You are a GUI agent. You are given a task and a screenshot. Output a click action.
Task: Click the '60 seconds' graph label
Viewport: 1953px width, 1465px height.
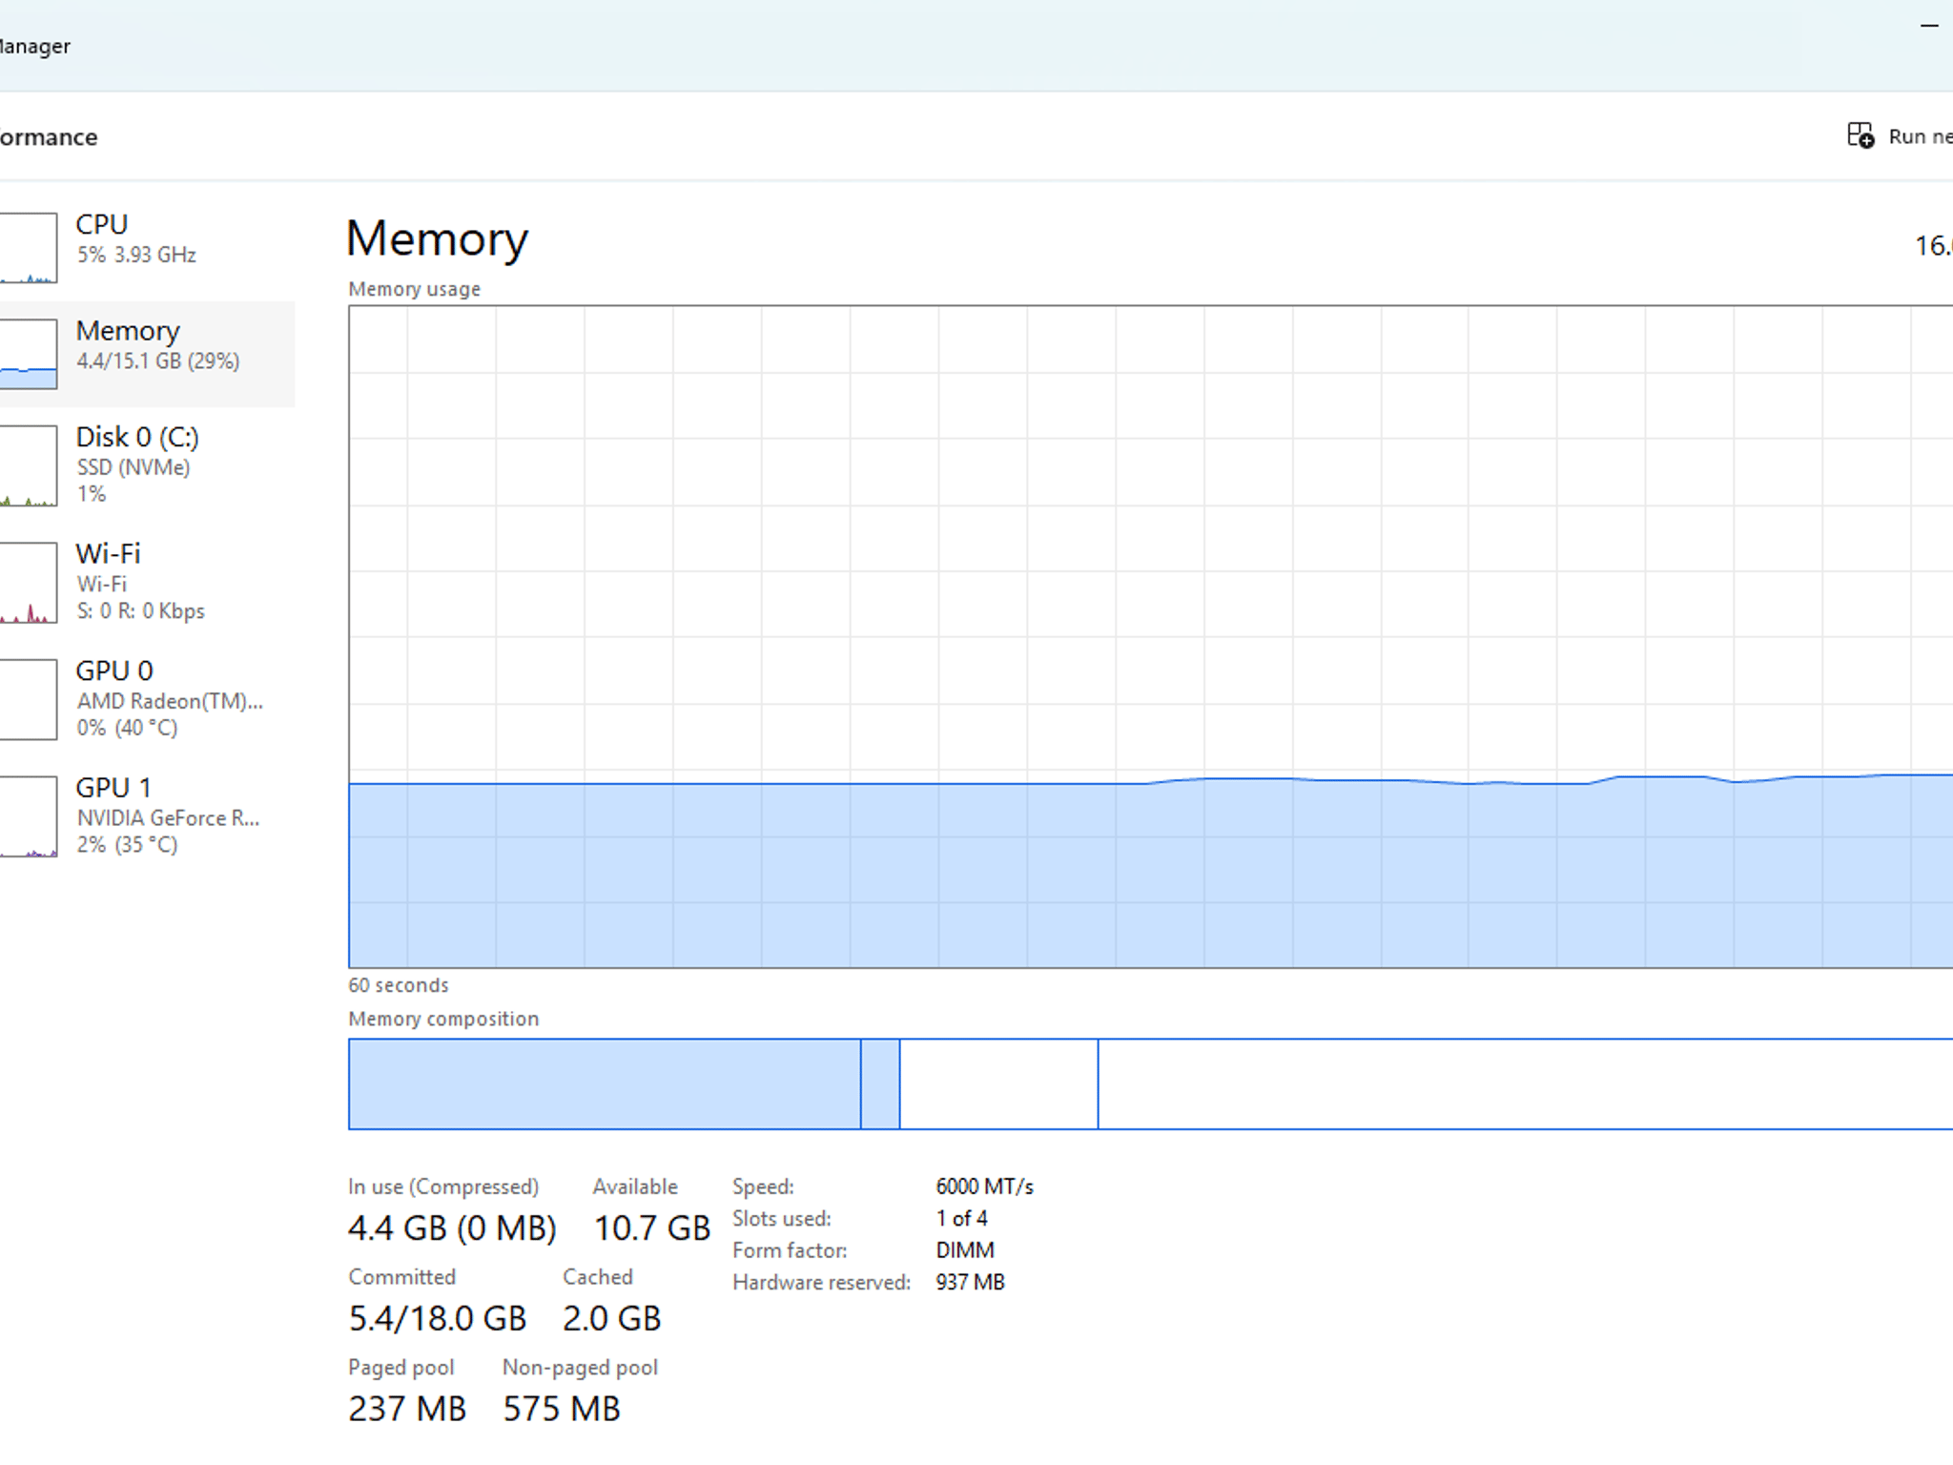(399, 985)
